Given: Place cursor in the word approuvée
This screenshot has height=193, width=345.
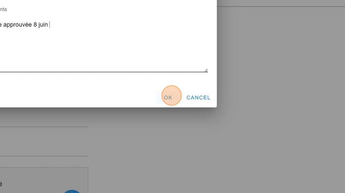Looking at the screenshot, I should (18, 25).
